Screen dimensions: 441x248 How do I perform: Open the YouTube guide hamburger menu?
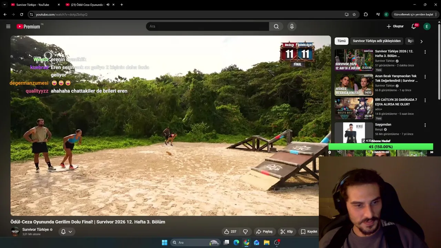click(8, 27)
